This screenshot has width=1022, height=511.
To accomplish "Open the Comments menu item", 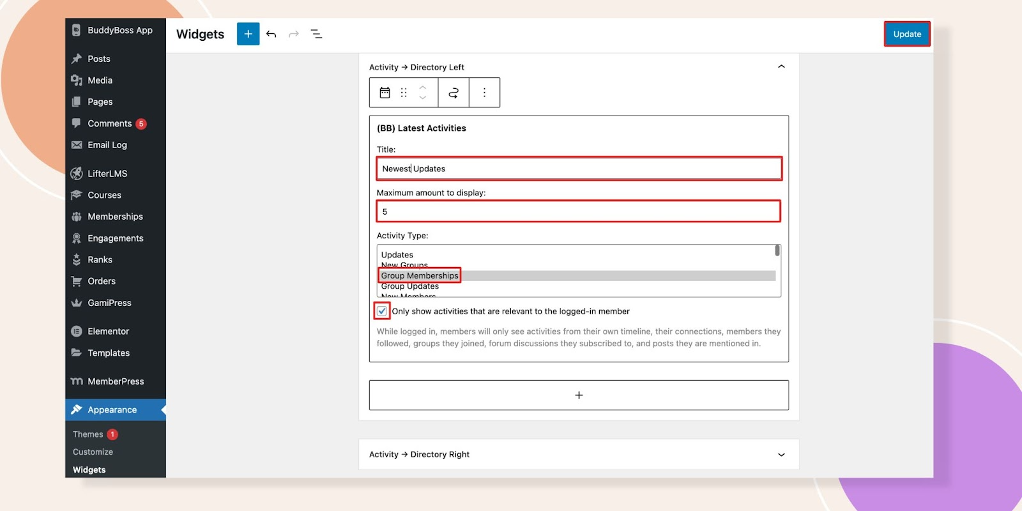I will 116,123.
